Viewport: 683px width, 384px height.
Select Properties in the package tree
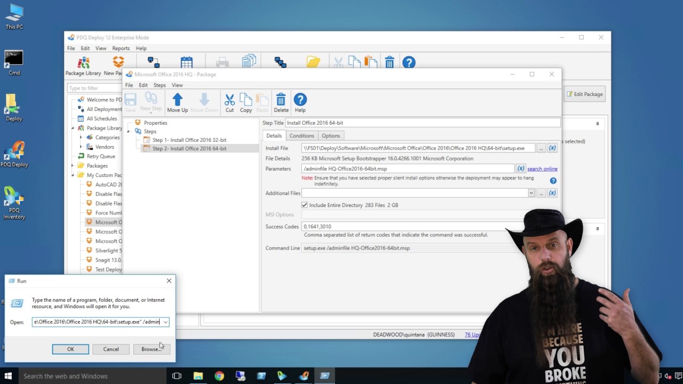155,123
